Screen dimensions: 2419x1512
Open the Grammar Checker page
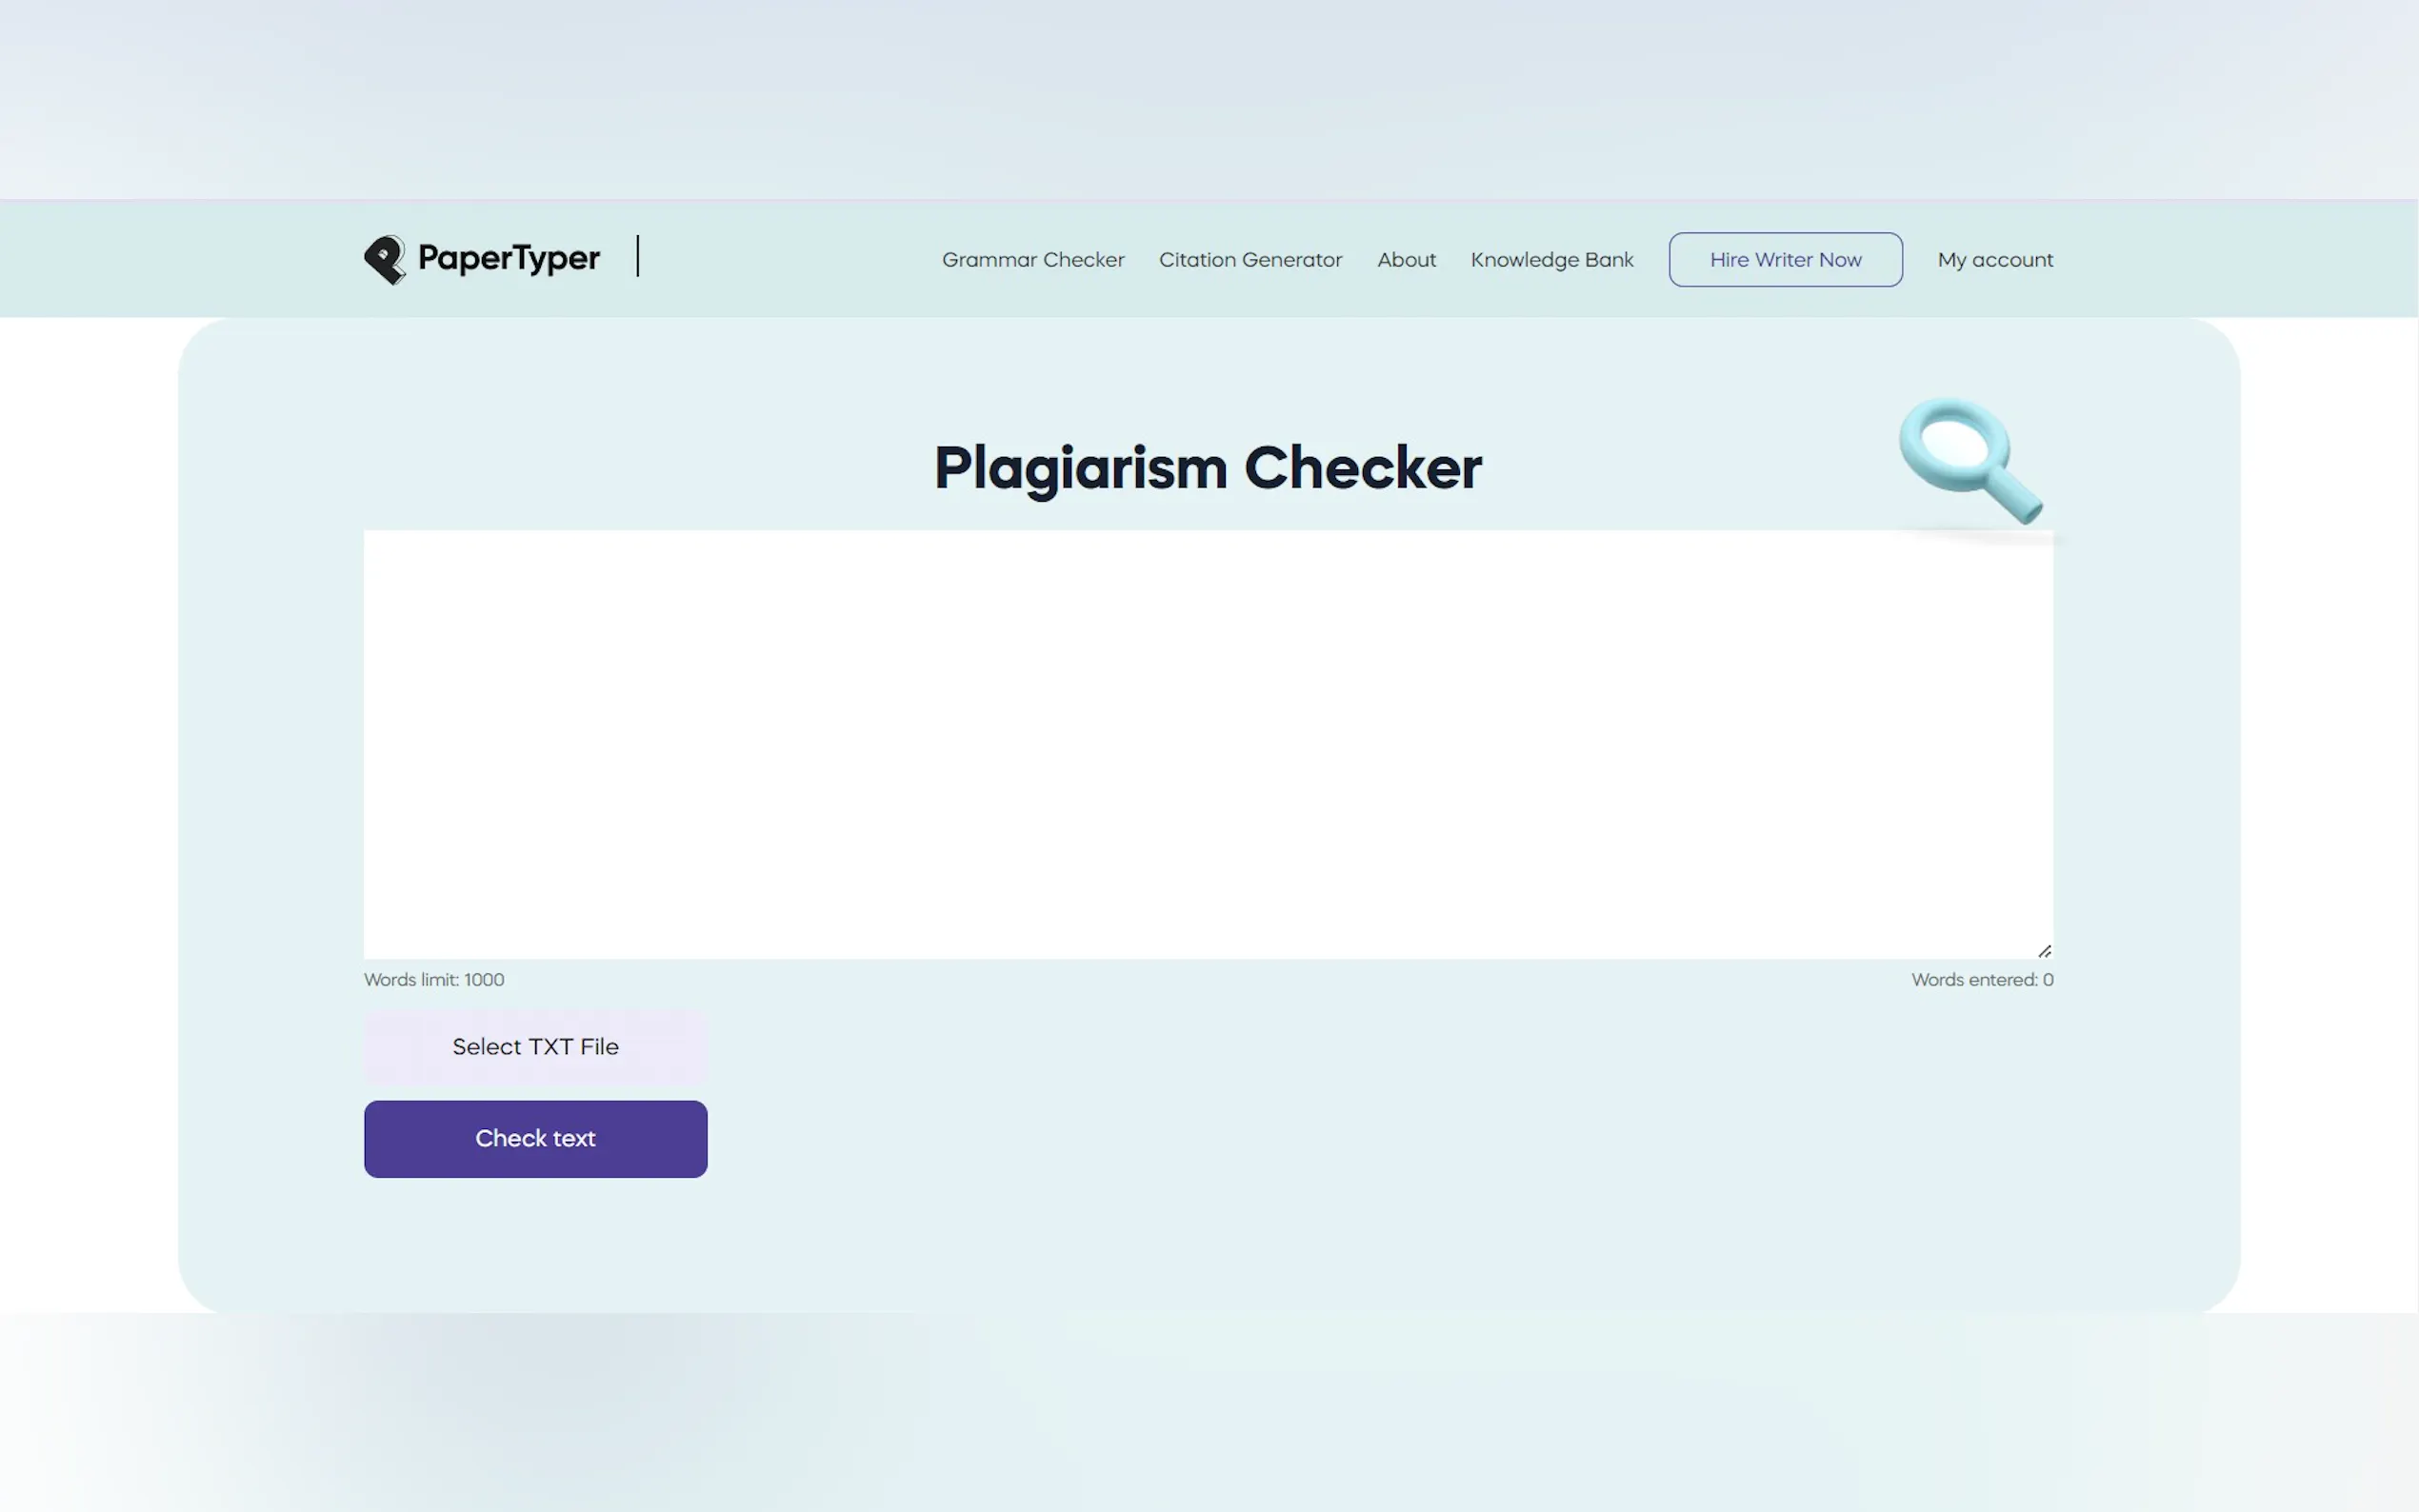click(x=1032, y=260)
